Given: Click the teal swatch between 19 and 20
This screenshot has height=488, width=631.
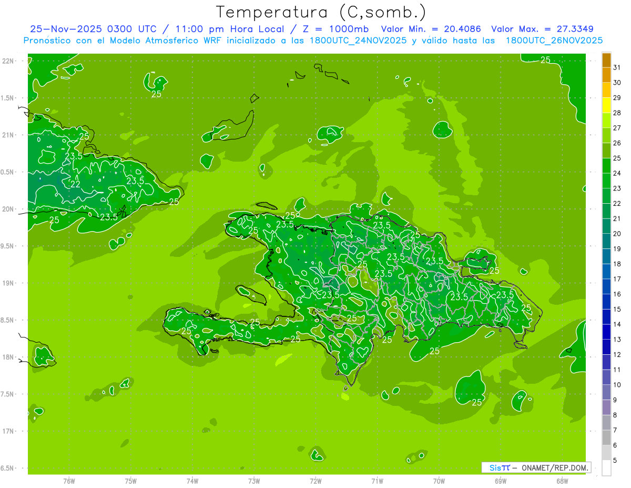Looking at the screenshot, I should pyautogui.click(x=606, y=242).
